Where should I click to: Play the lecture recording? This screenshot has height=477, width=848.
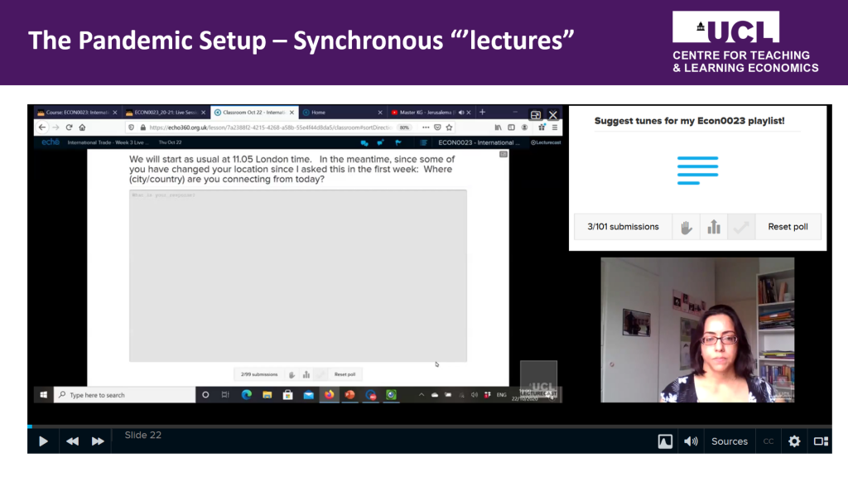click(x=43, y=441)
